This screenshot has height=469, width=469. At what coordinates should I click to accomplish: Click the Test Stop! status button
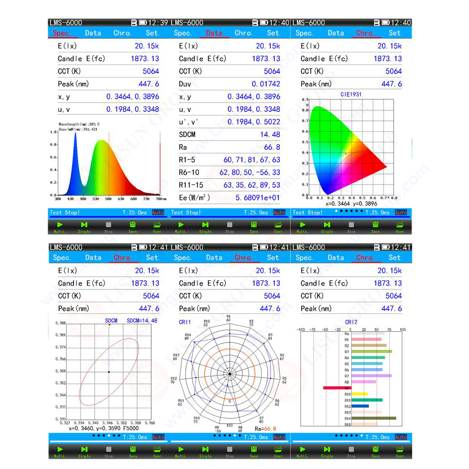click(x=65, y=213)
